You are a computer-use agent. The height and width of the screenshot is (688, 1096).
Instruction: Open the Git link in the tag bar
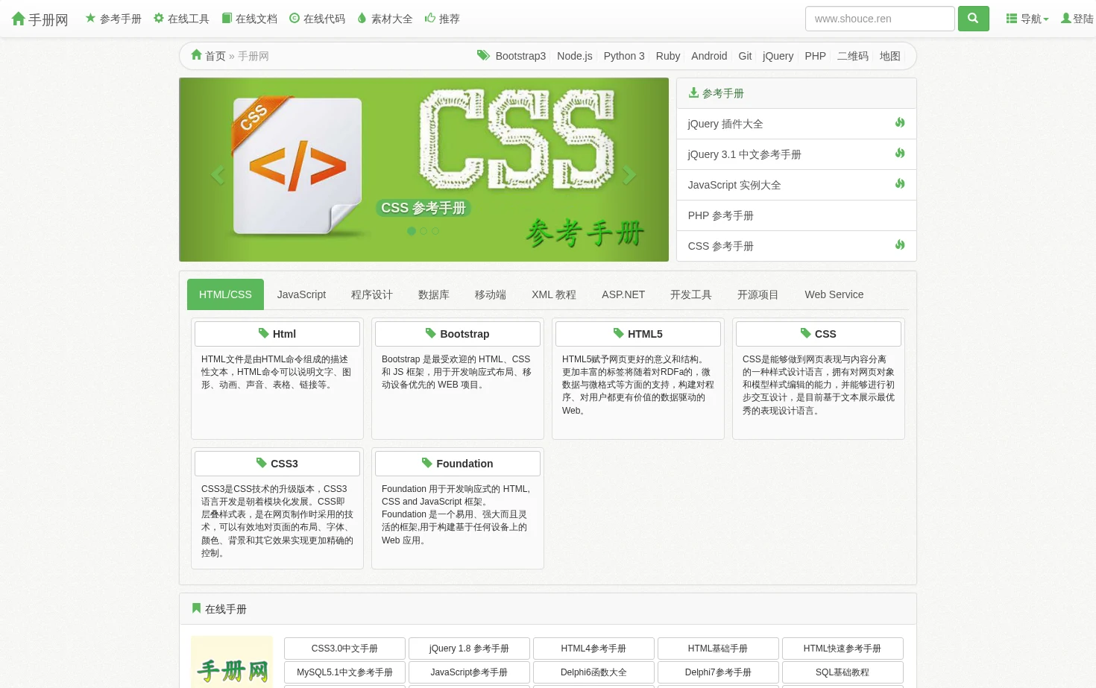coord(745,56)
